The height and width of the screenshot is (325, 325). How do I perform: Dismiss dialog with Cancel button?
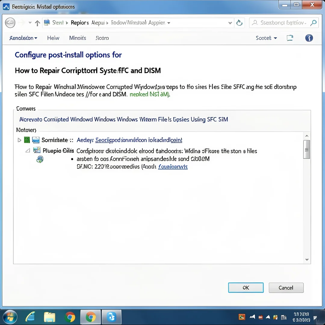coord(286,288)
